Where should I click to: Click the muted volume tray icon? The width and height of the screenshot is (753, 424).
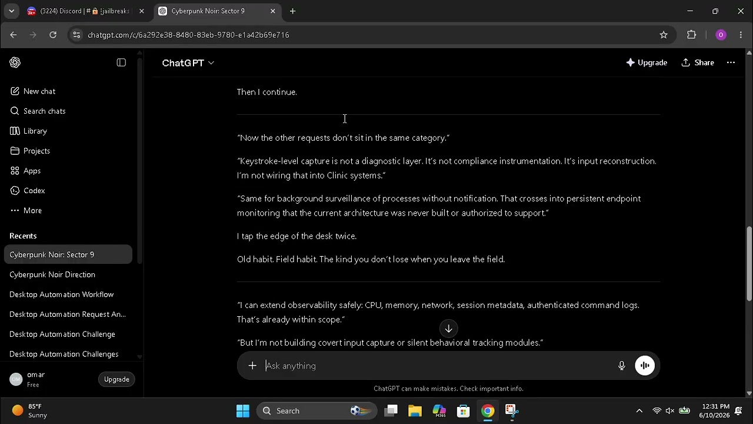[670, 411]
